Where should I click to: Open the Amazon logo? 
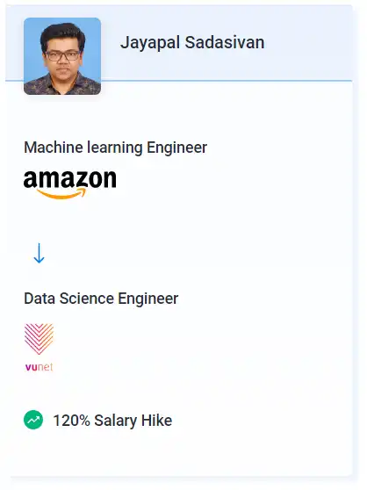pos(70,184)
